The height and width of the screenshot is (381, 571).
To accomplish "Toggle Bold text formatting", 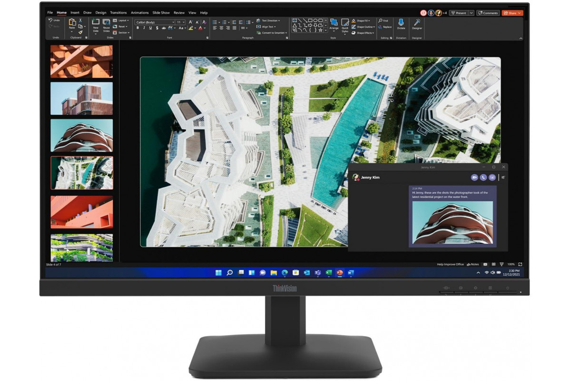I will coord(138,28).
